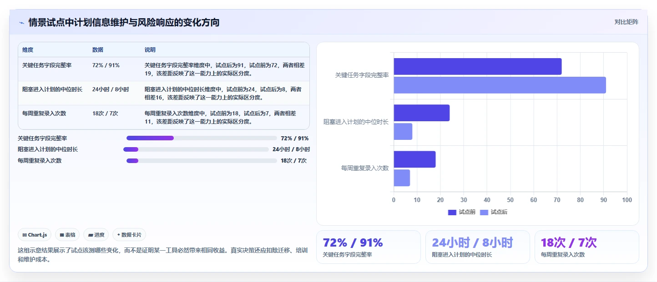
Task: Click the 试点前 bar for 每周重复录入次数
Action: click(415, 159)
